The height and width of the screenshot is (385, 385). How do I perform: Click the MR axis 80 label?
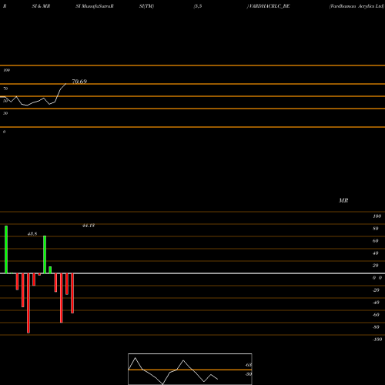(375, 229)
